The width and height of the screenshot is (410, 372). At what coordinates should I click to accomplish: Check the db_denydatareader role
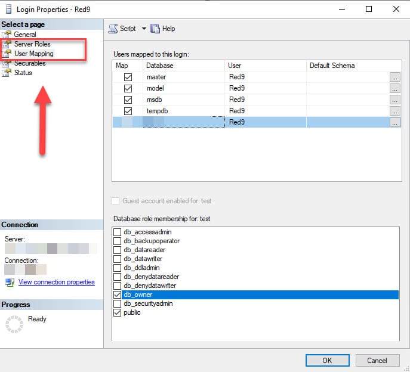(117, 277)
